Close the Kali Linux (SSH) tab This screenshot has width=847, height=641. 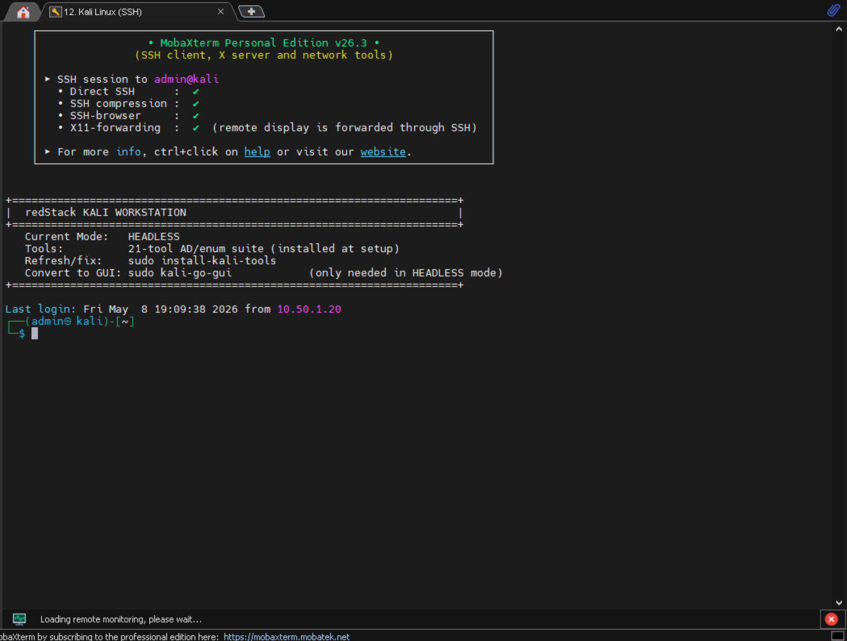tap(221, 11)
